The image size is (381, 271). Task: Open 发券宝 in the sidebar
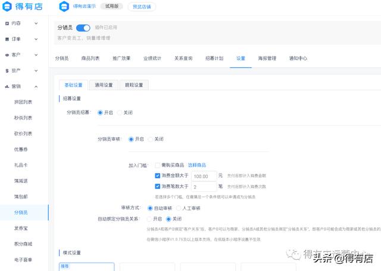click(x=21, y=228)
